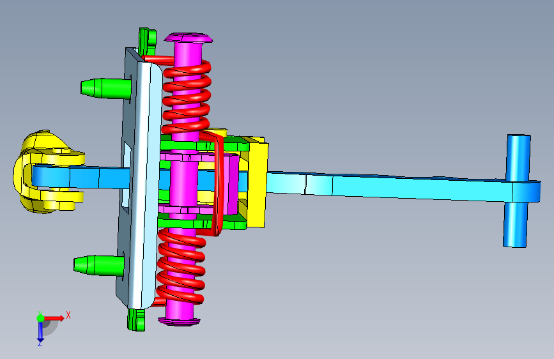Click the green Y axis dot of the triad
The width and height of the screenshot is (554, 359).
pos(40,318)
